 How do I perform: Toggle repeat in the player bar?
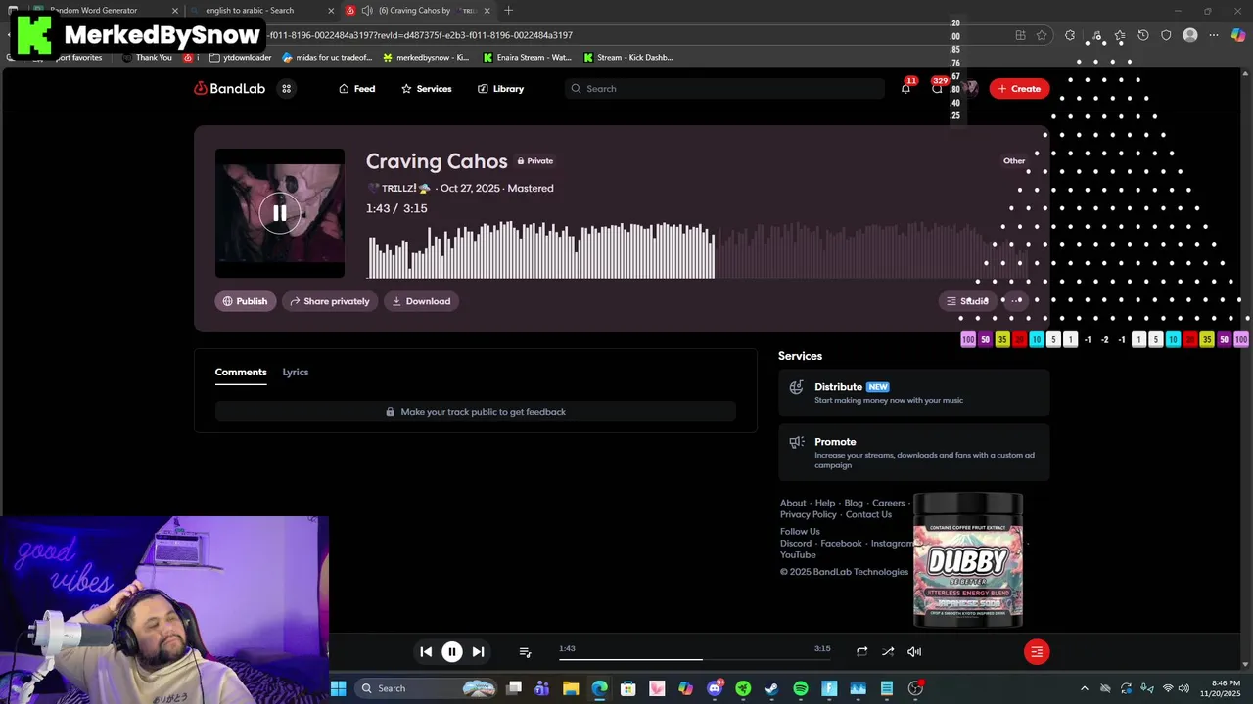[861, 651]
